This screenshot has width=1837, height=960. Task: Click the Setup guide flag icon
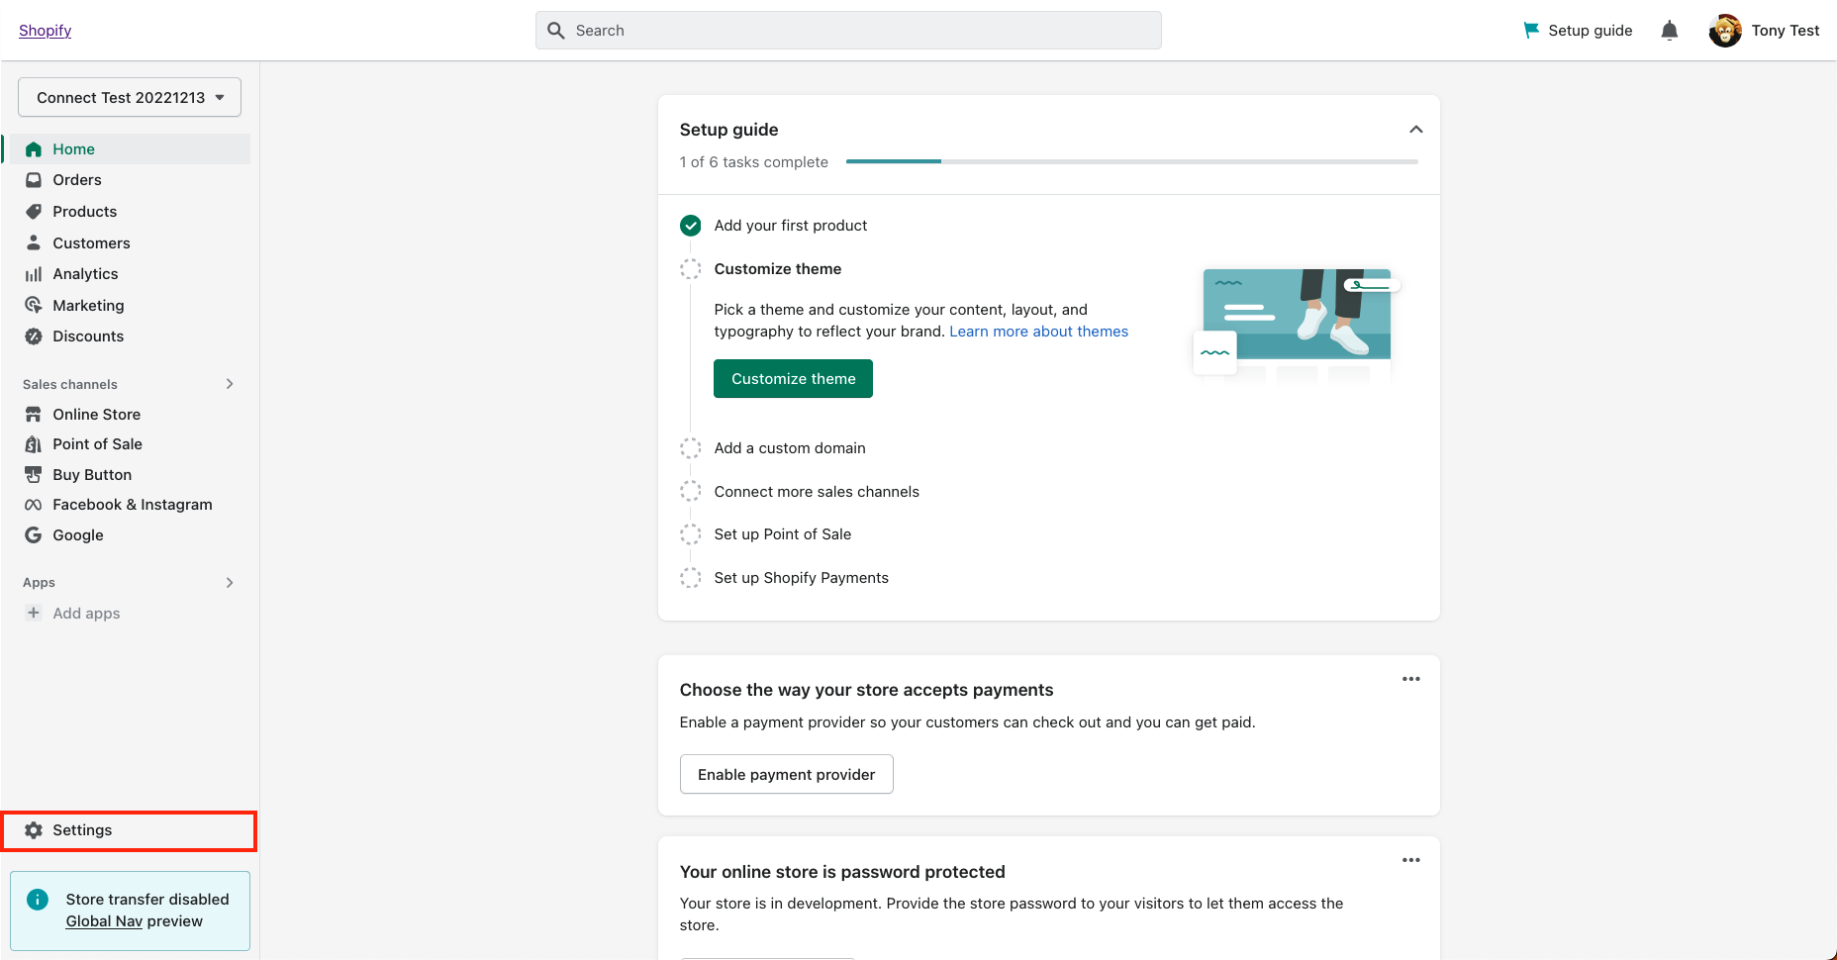coord(1531,31)
